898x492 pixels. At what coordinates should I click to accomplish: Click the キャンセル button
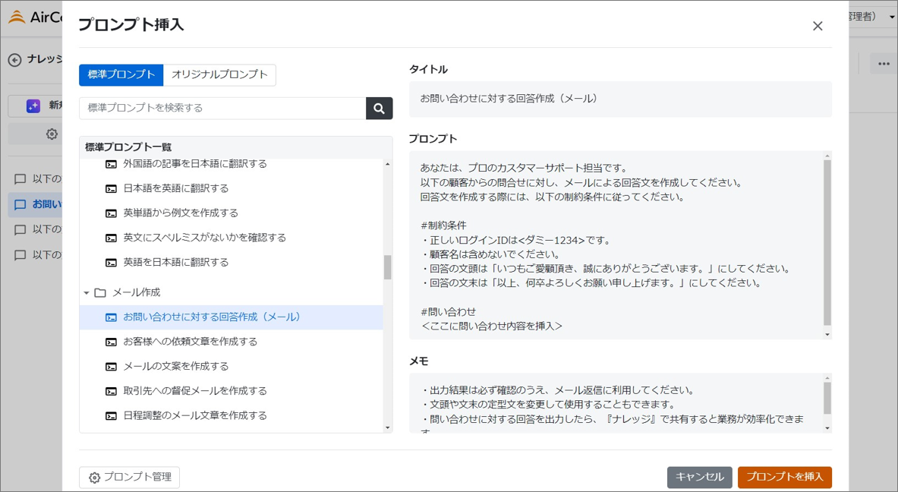tap(699, 477)
